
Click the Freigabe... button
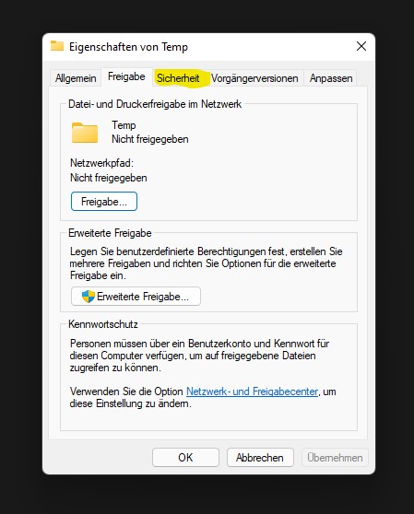click(104, 202)
